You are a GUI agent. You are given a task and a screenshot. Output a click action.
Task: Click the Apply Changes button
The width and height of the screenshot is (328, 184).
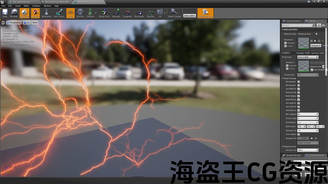(x=308, y=143)
